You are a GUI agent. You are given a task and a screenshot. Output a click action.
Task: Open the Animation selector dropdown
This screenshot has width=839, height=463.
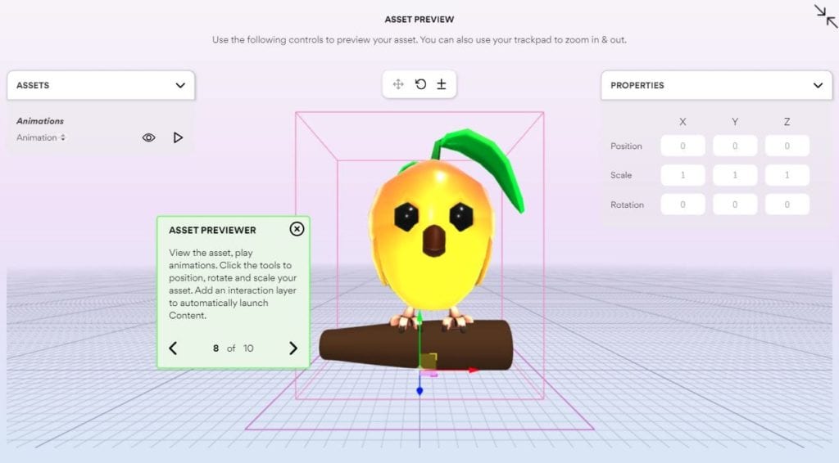pyautogui.click(x=41, y=138)
